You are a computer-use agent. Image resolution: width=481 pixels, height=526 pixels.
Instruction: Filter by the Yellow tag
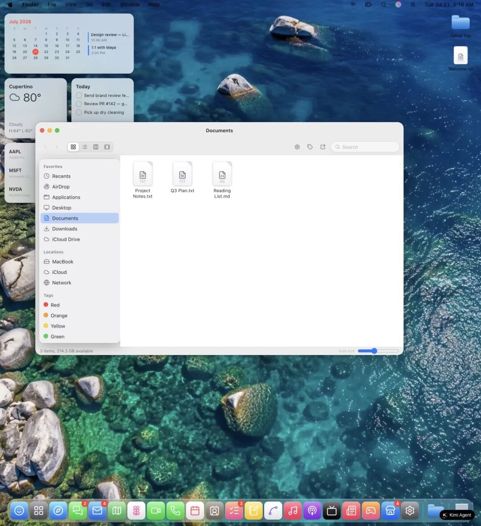[x=79, y=326]
